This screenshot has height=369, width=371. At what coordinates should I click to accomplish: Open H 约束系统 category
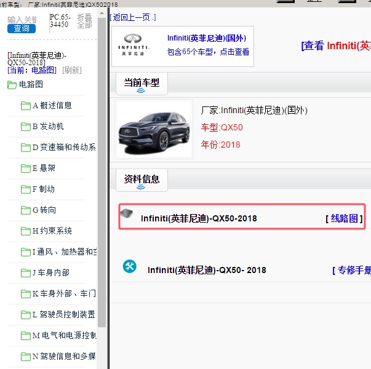[52, 231]
